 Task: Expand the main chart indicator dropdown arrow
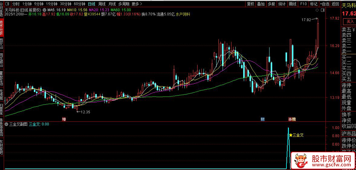(44, 10)
